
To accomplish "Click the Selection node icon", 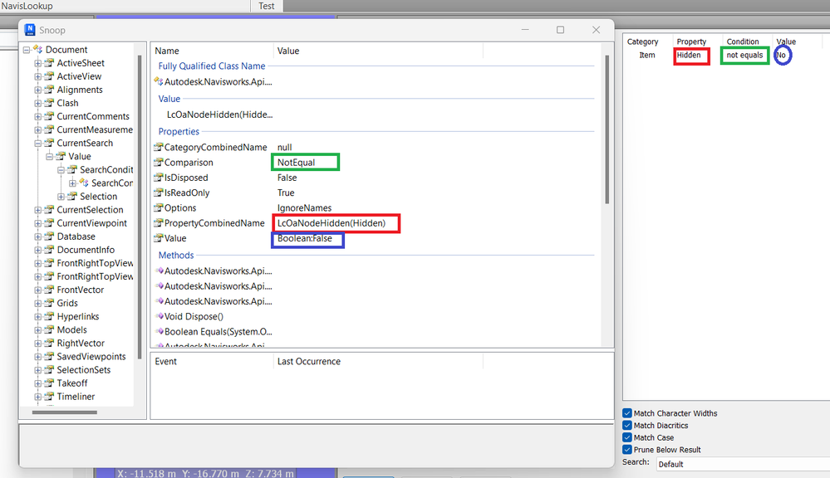I will click(x=72, y=196).
